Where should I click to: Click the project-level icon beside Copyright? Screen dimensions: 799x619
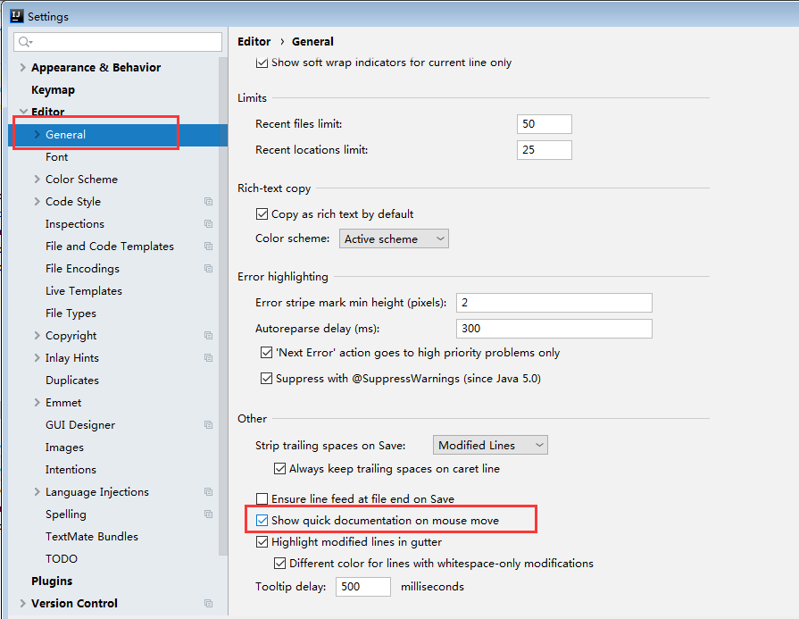point(208,336)
